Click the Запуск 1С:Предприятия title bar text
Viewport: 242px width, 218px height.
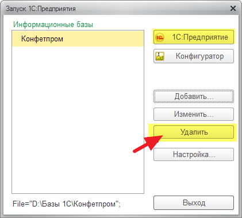pos(41,9)
